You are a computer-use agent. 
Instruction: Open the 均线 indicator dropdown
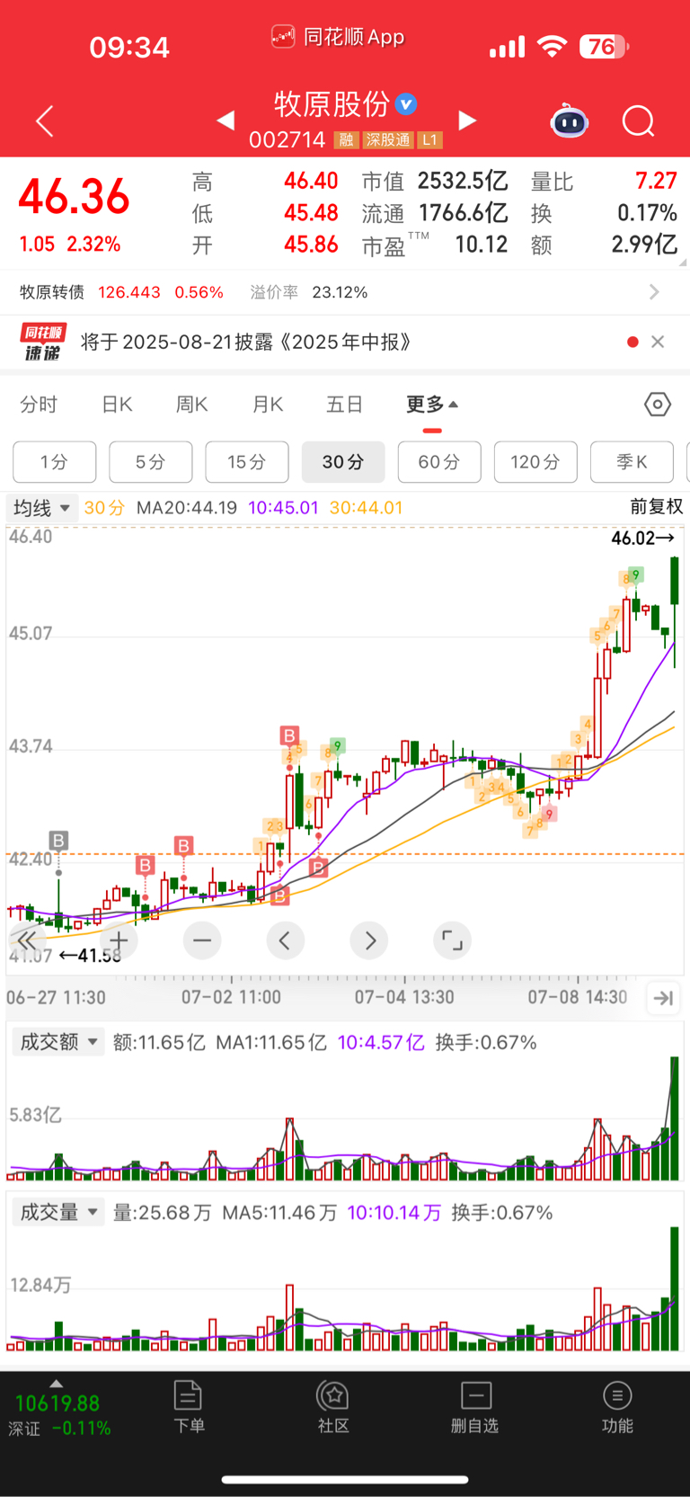tap(42, 508)
